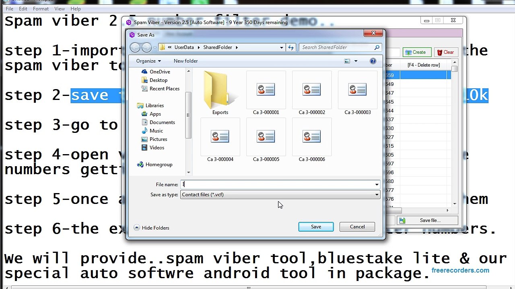
Task: Click Spam Viber table scroll up arrow
Action: click(x=455, y=63)
